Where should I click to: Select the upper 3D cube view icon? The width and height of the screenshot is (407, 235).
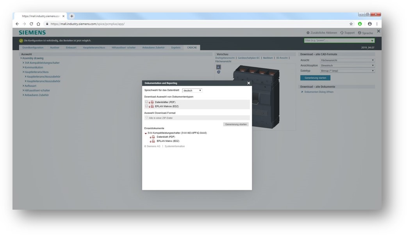coord(219,67)
